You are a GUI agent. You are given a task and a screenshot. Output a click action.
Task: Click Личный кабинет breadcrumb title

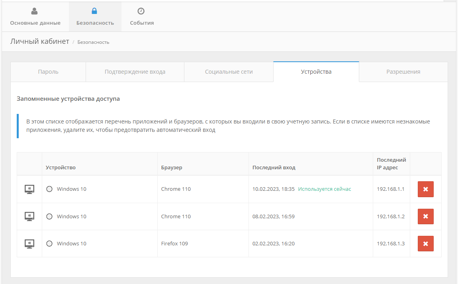[40, 41]
